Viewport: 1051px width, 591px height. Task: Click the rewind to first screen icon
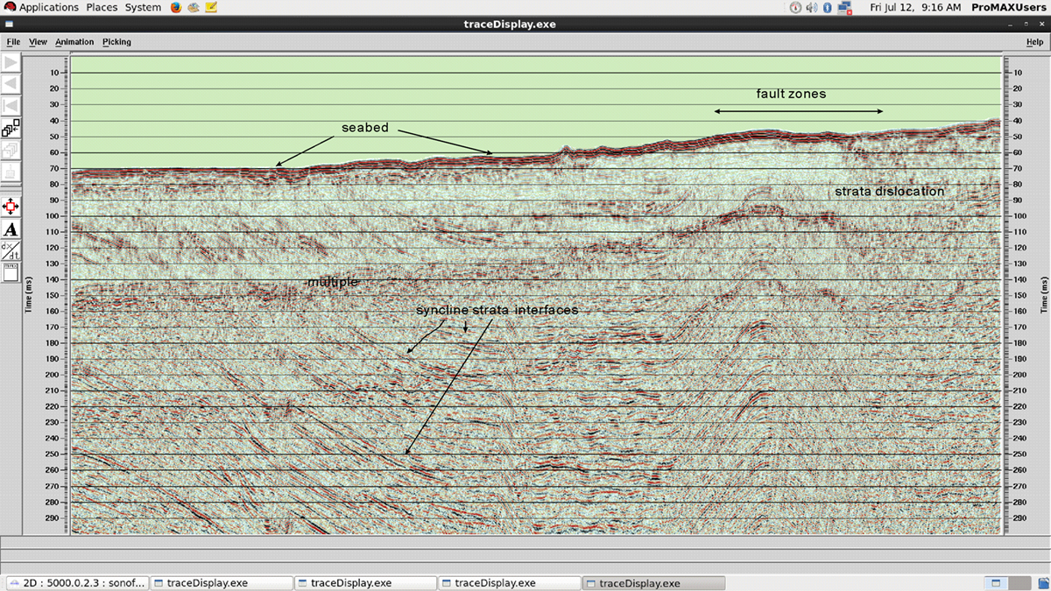tap(11, 106)
